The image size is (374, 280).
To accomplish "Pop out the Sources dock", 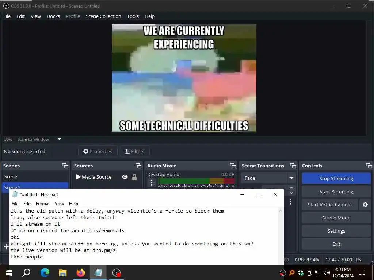I will pyautogui.click(x=138, y=166).
